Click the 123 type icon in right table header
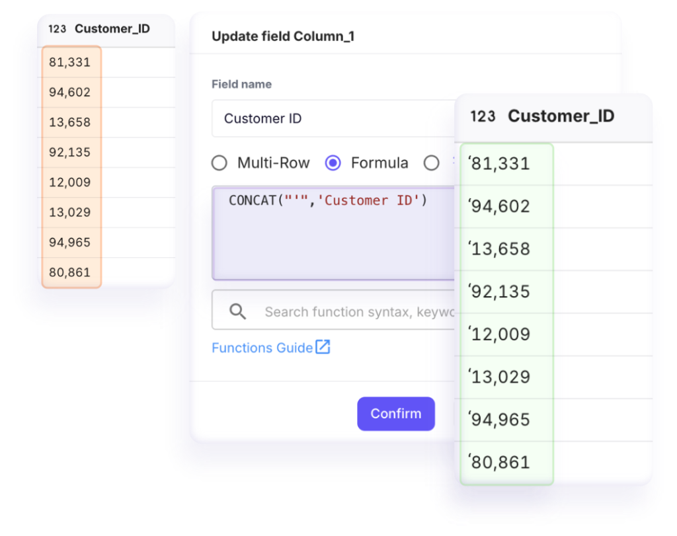Viewport: 677px width, 536px height. 483,116
